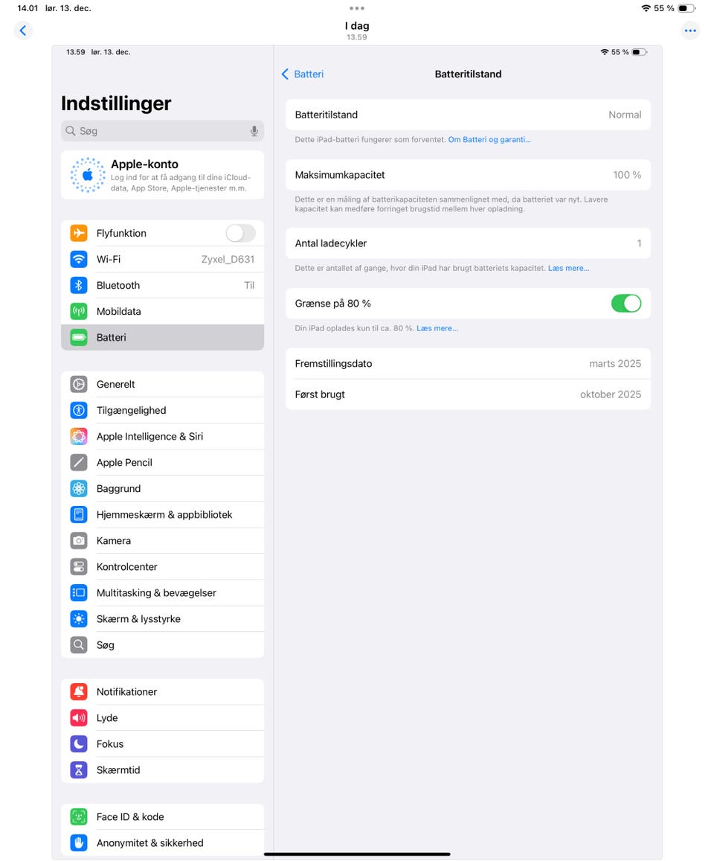The image size is (714, 861).
Task: Select Skærm & lysstyrke in sidebar
Action: tap(162, 618)
